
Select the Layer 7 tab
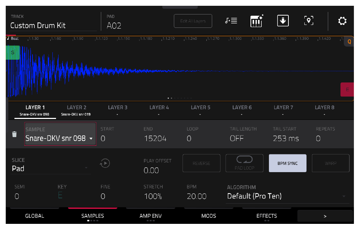[283, 111]
